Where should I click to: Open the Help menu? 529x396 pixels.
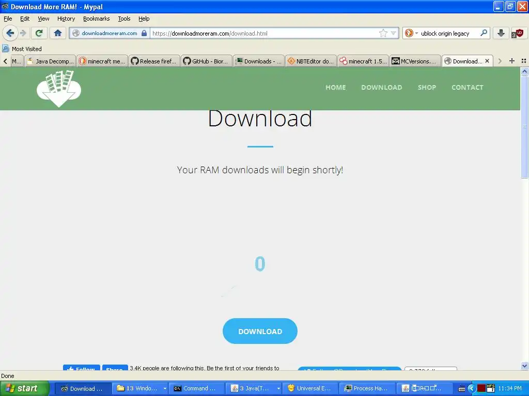[144, 19]
